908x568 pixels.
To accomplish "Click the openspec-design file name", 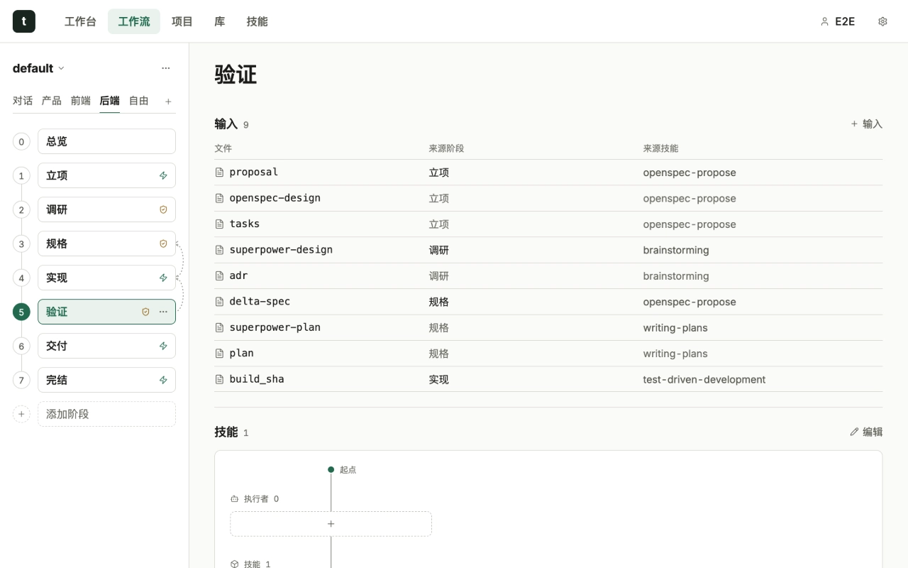I will click(275, 198).
